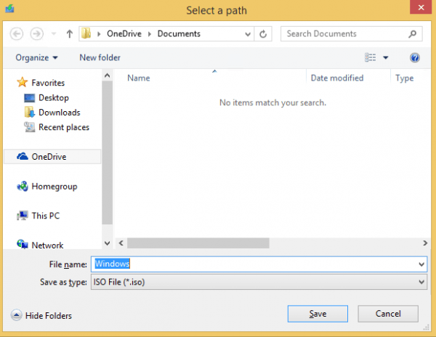This screenshot has height=337, width=436.
Task: Select Desktop in Favorites
Action: 53,97
